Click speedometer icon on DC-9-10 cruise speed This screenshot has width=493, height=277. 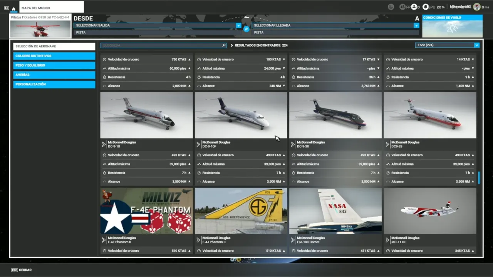click(104, 155)
